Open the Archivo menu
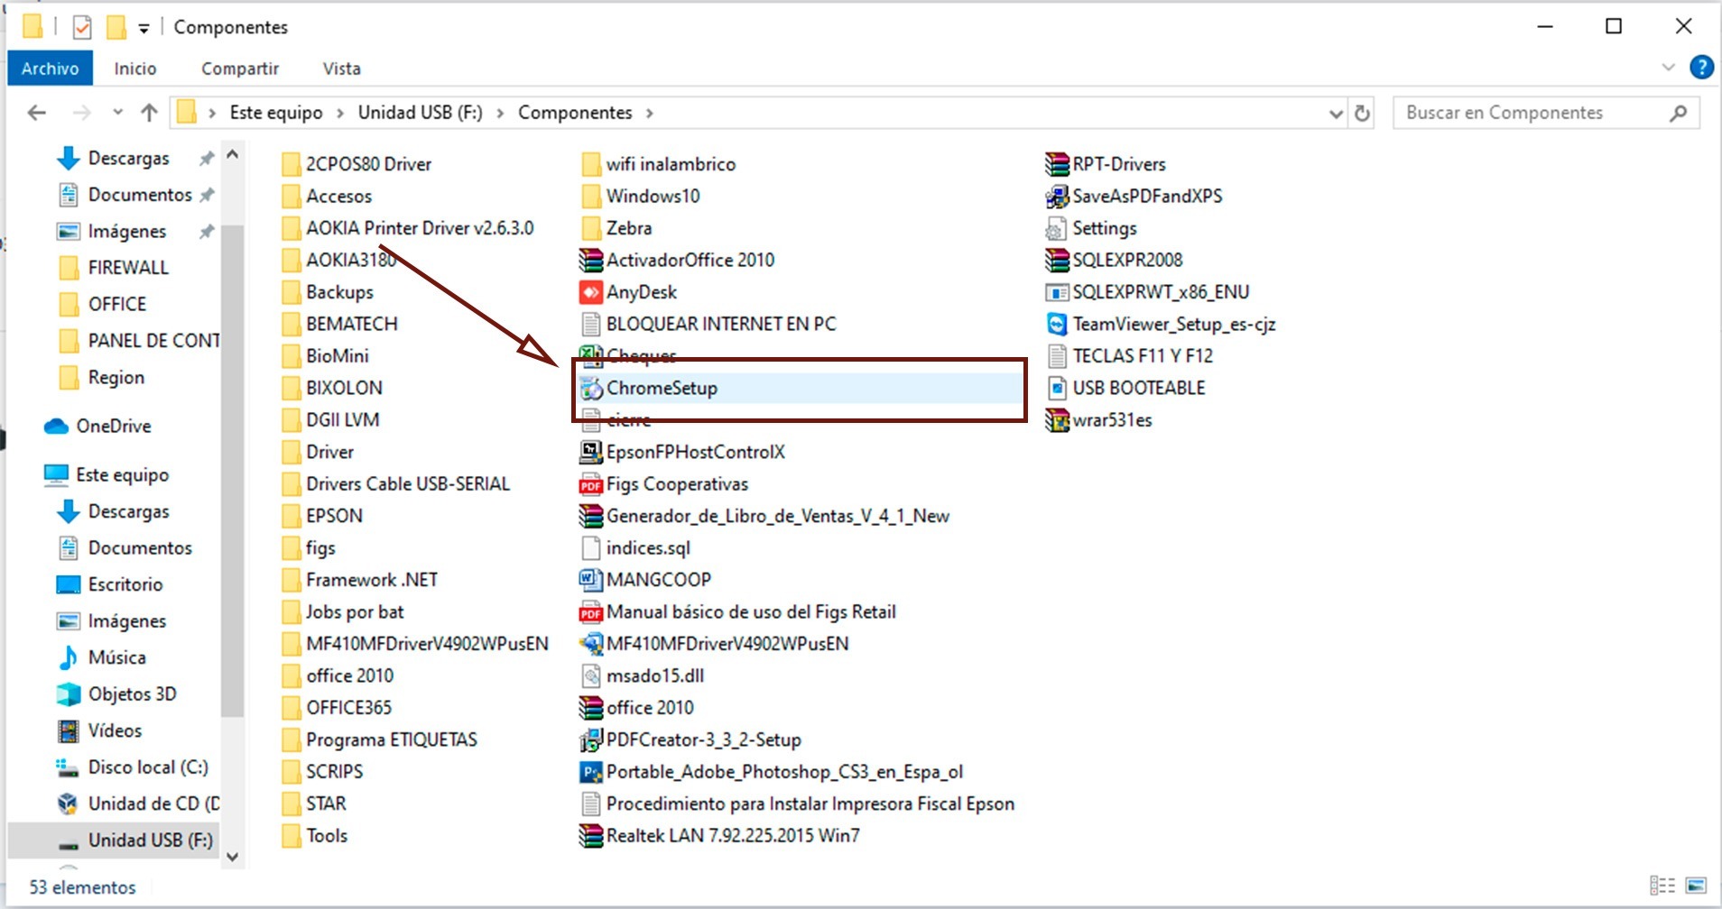This screenshot has width=1722, height=909. tap(50, 69)
